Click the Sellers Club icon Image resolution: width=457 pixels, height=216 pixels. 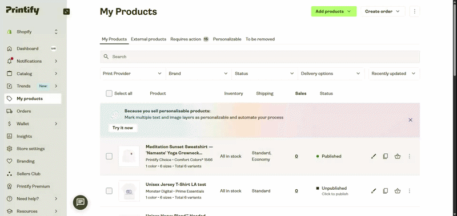(x=9, y=174)
